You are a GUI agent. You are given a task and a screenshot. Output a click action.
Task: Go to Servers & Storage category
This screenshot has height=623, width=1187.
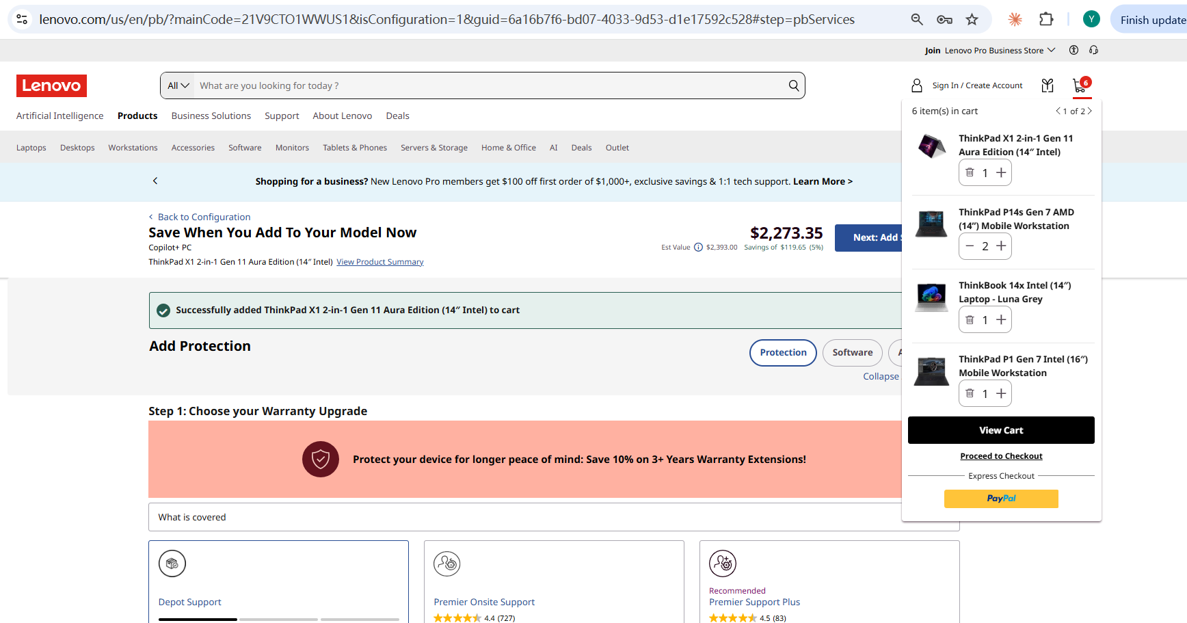434,148
